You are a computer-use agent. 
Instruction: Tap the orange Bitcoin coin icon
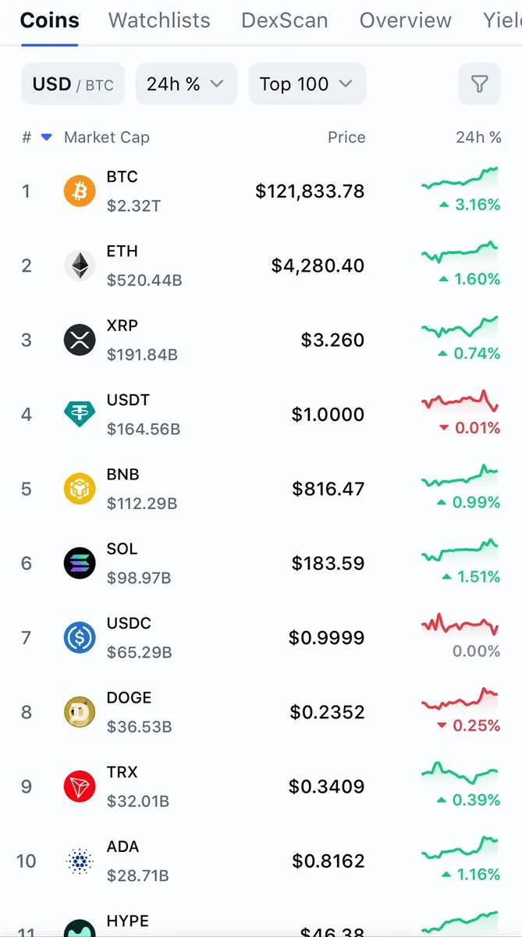80,191
